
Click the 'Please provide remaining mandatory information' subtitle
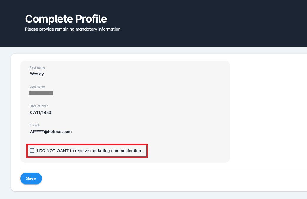(73, 29)
